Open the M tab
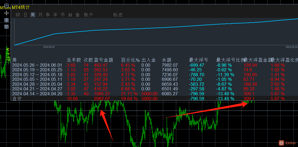This screenshot has height=147, width=298. [70, 15]
